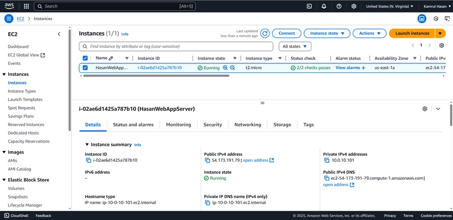Zoom in on instance state magnifier
The height and width of the screenshot is (220, 453).
coord(225,67)
